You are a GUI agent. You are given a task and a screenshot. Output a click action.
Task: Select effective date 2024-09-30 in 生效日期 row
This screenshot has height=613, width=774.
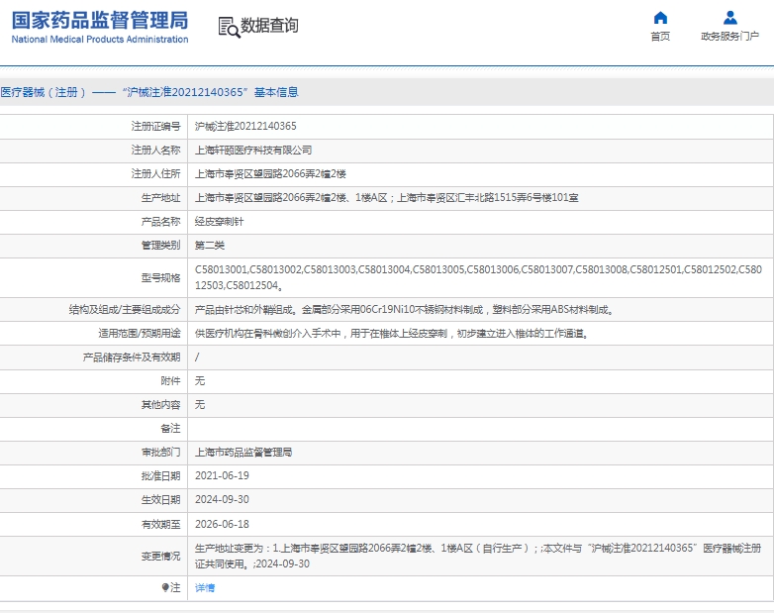coord(222,499)
